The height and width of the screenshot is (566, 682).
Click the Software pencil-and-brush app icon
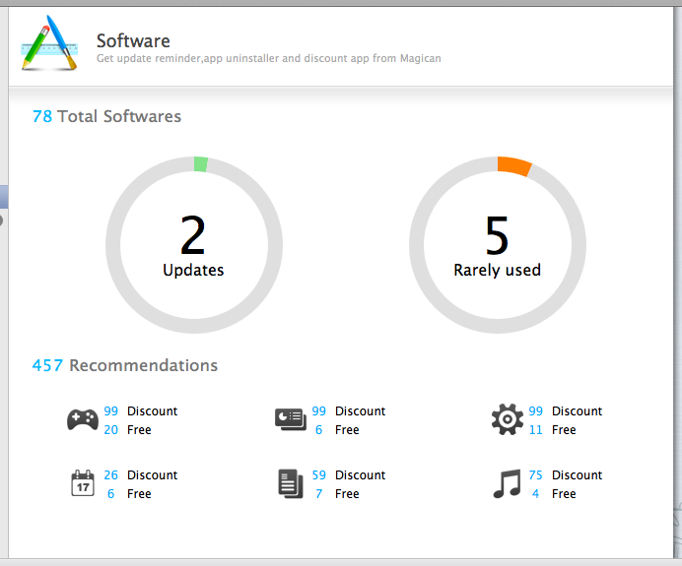tap(49, 43)
